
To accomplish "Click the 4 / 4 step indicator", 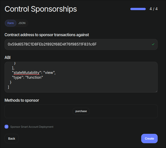I will tap(154, 9).
